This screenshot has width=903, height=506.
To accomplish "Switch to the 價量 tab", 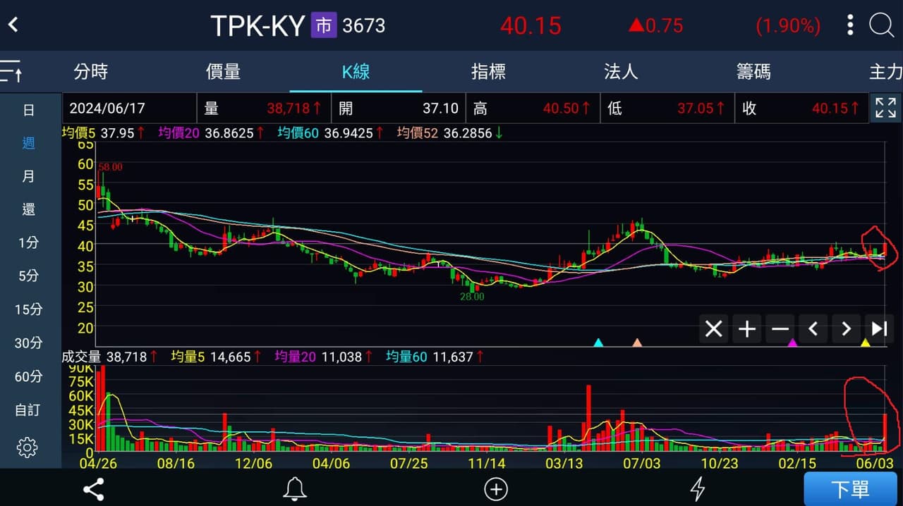I will point(223,71).
